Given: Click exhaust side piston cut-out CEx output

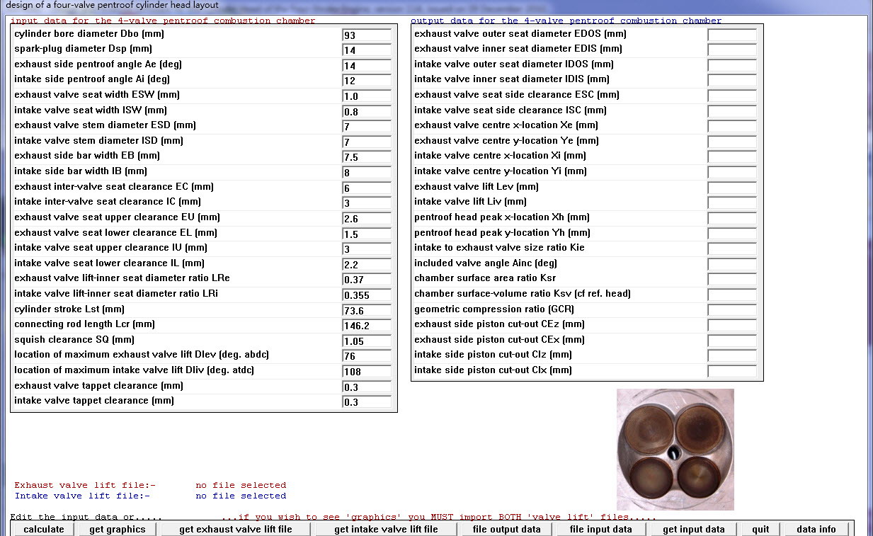Looking at the screenshot, I should [732, 341].
